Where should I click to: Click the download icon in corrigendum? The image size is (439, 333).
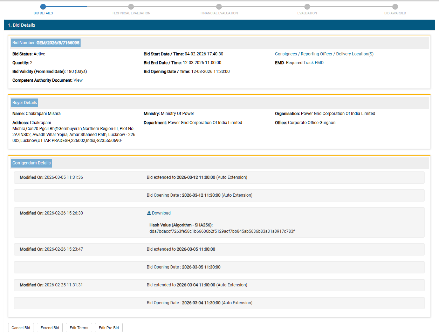149,213
